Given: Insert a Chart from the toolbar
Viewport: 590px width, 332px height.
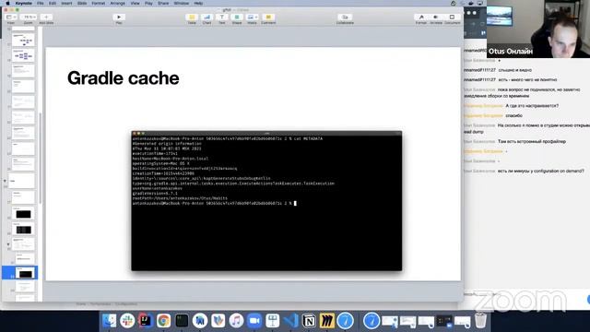Looking at the screenshot, I should 206,18.
